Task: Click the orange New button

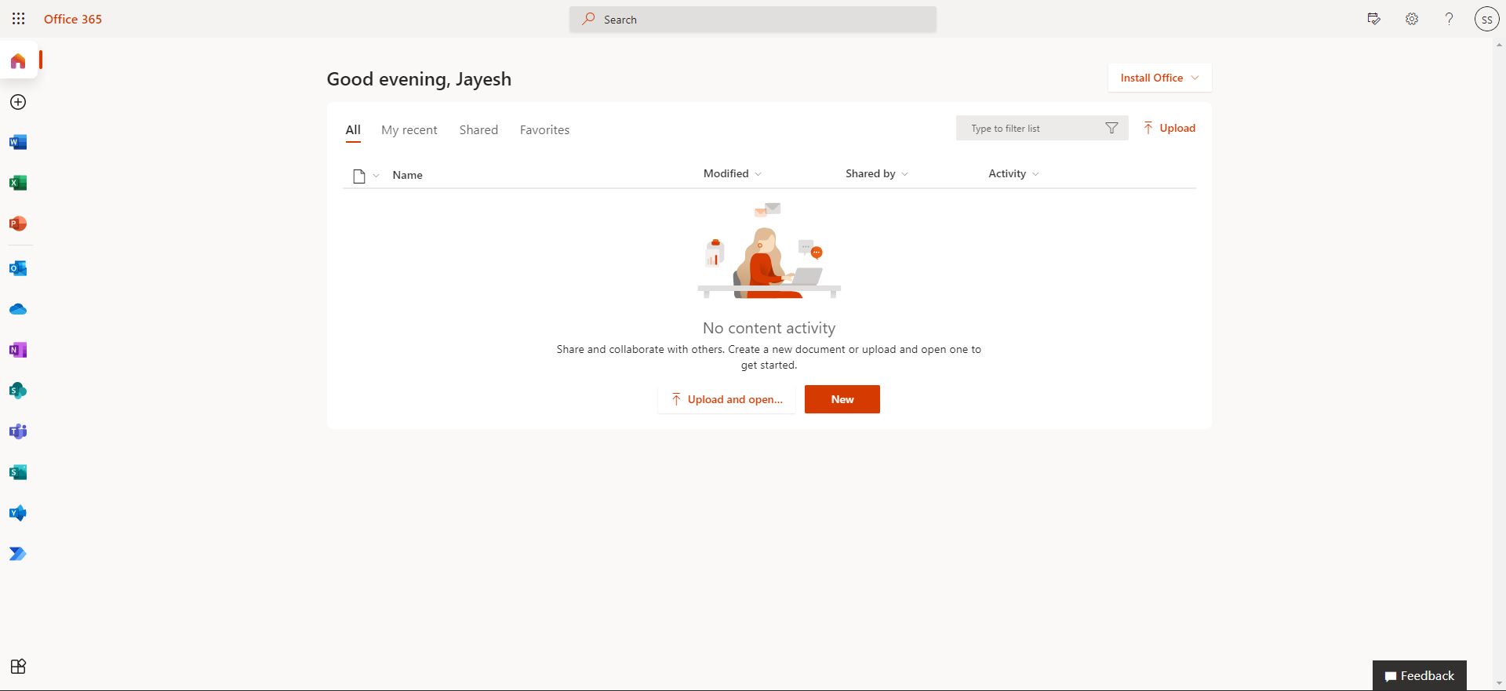Action: pyautogui.click(x=842, y=399)
